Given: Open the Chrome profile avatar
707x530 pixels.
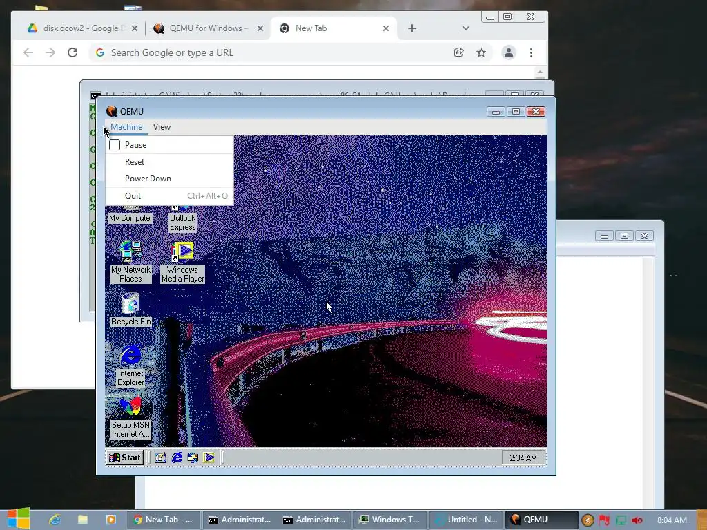Looking at the screenshot, I should click(x=509, y=52).
